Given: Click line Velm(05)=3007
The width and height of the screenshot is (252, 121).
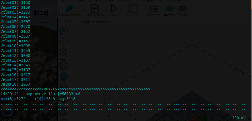Looking at the screenshot, I should pyautogui.click(x=15, y=22).
